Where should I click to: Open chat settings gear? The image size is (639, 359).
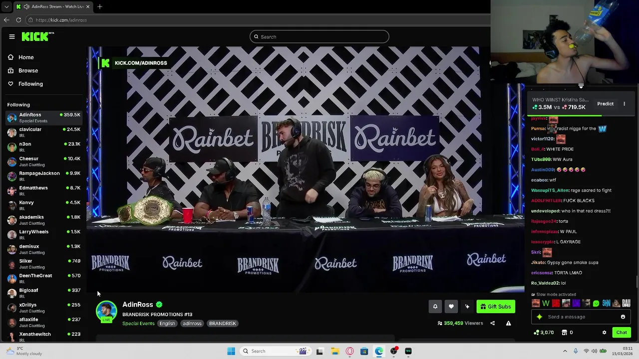pyautogui.click(x=604, y=333)
